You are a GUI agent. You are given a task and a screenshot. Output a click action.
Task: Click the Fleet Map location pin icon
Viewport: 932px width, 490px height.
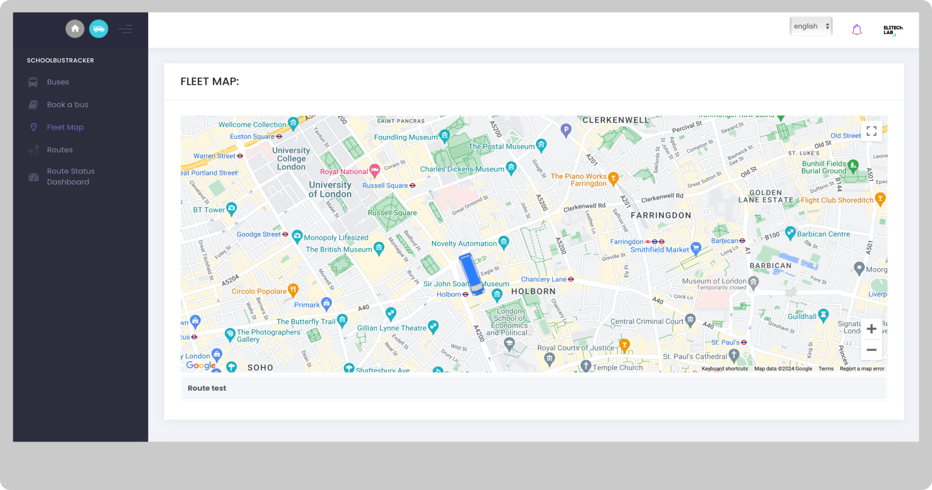click(33, 127)
